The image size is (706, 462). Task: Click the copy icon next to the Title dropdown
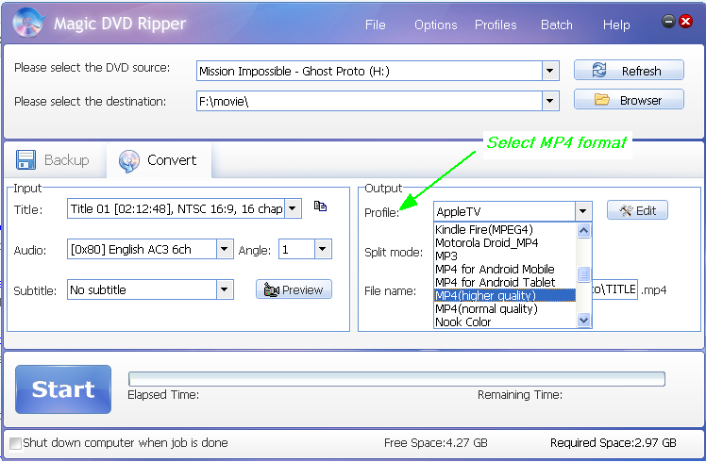tap(320, 206)
